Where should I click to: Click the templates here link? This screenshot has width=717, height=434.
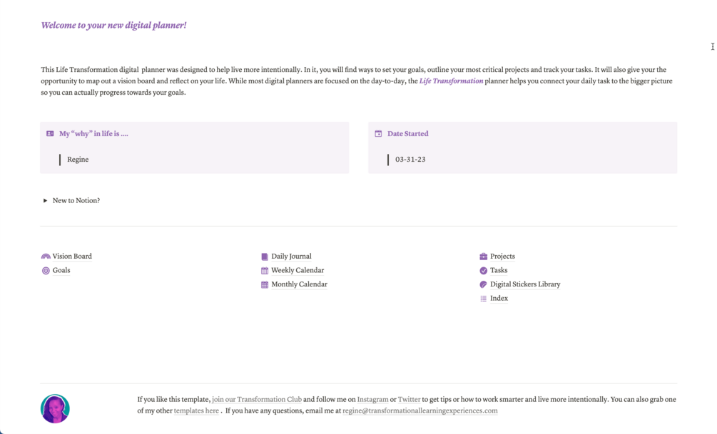(196, 411)
